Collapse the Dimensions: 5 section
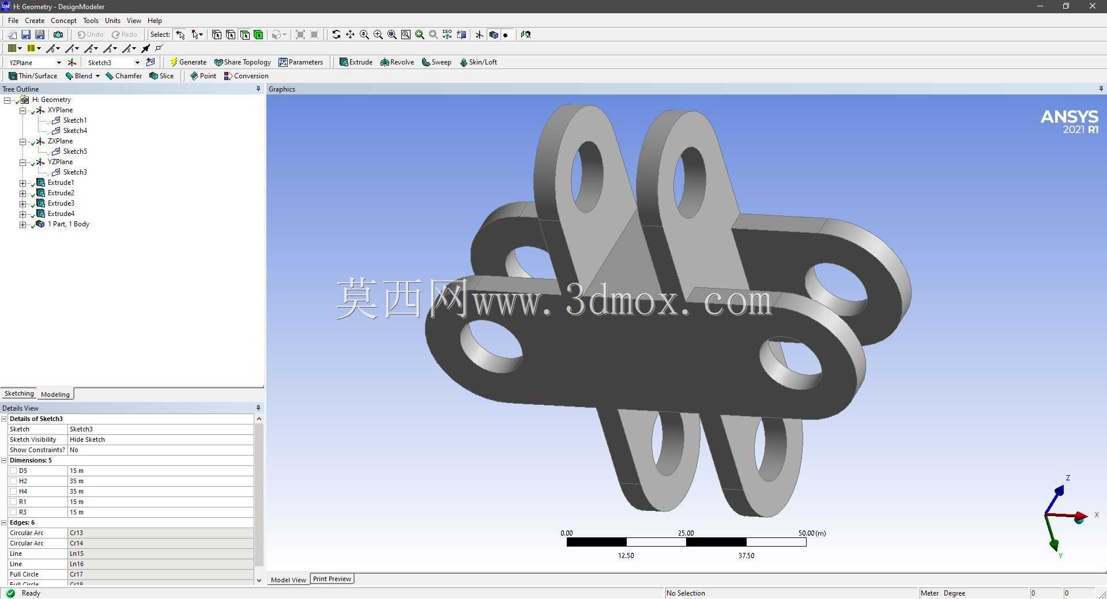The image size is (1107, 599). pos(4,460)
